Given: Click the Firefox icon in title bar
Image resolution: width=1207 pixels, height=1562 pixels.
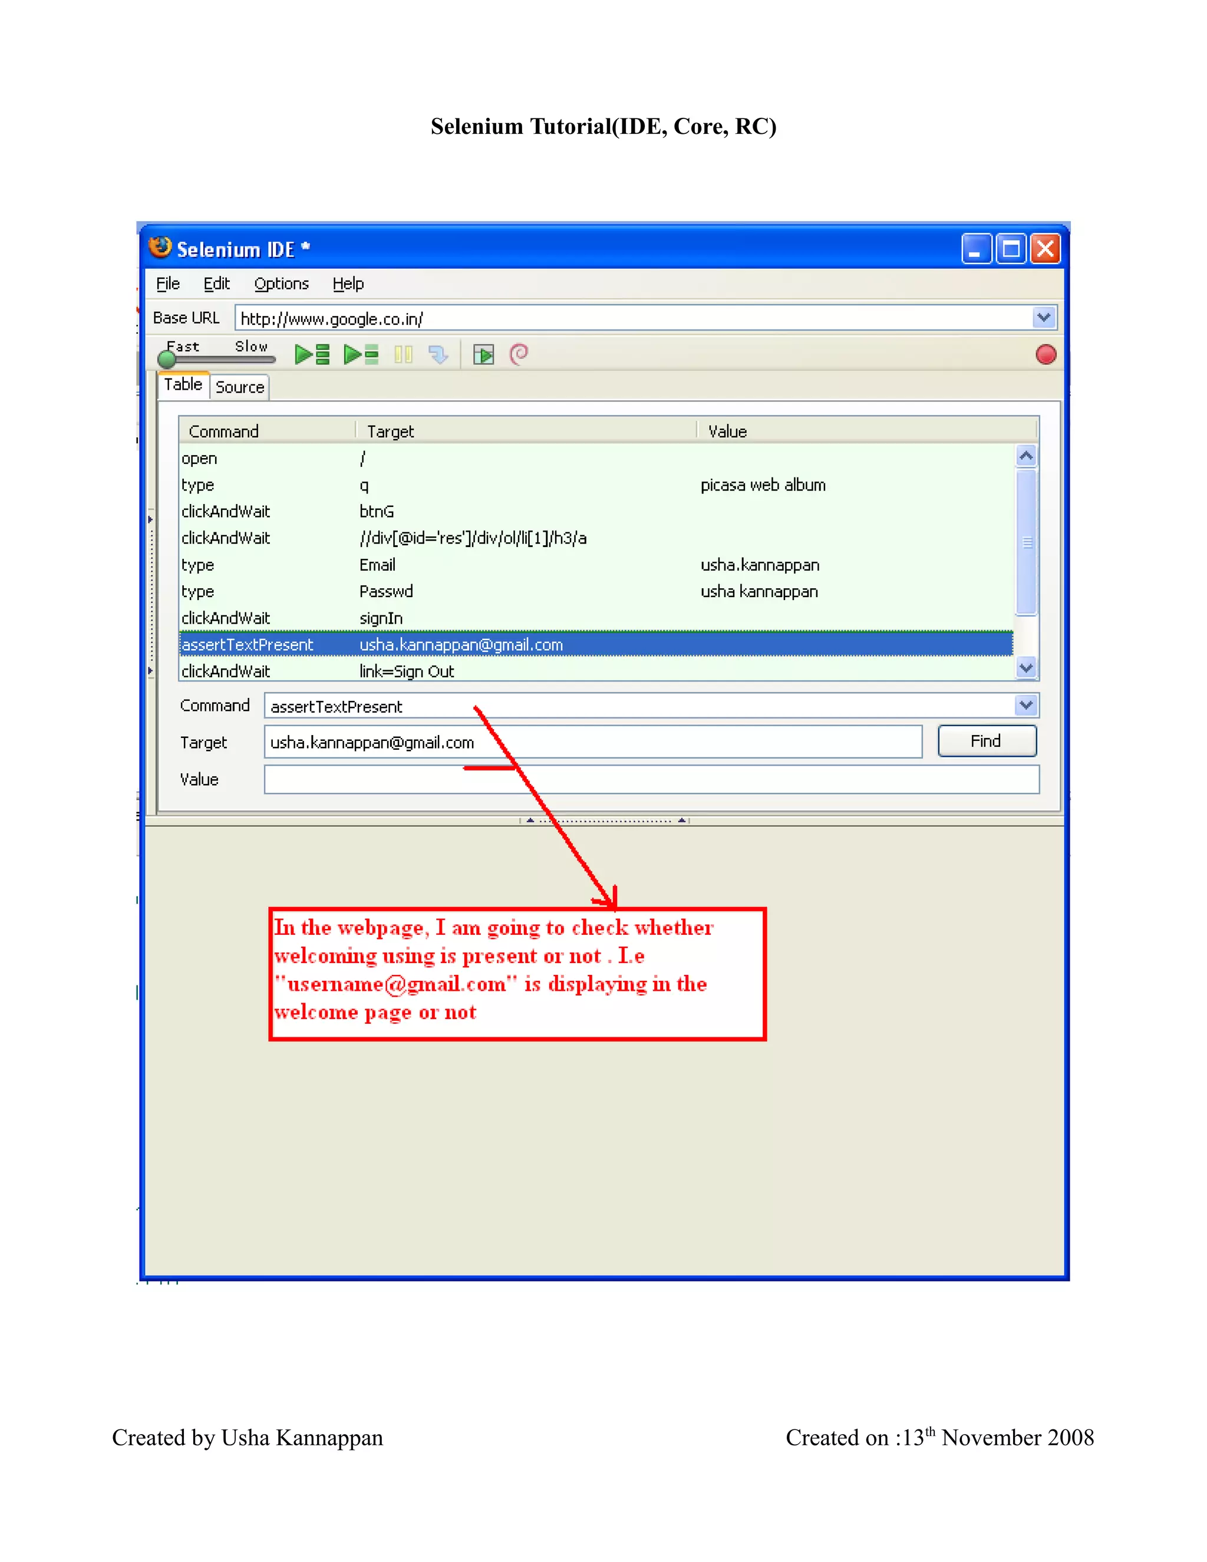Looking at the screenshot, I should tap(160, 248).
